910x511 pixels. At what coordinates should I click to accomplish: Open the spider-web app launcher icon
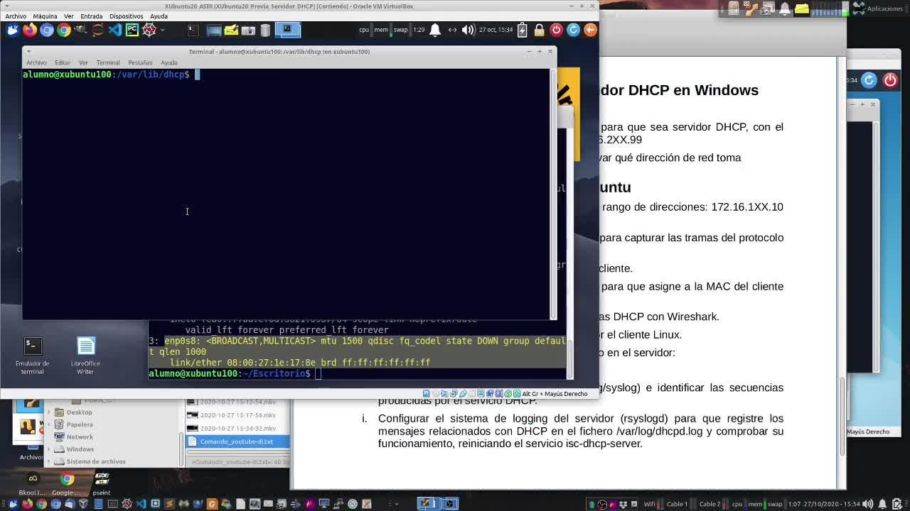[x=149, y=30]
